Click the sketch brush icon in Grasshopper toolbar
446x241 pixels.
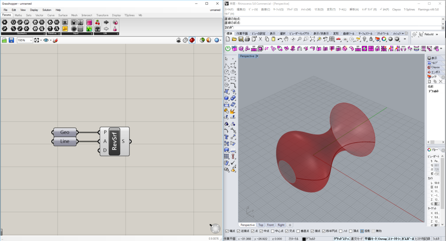click(x=55, y=40)
